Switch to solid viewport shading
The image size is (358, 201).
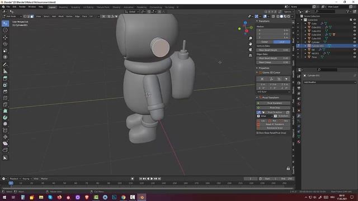pyautogui.click(x=281, y=16)
